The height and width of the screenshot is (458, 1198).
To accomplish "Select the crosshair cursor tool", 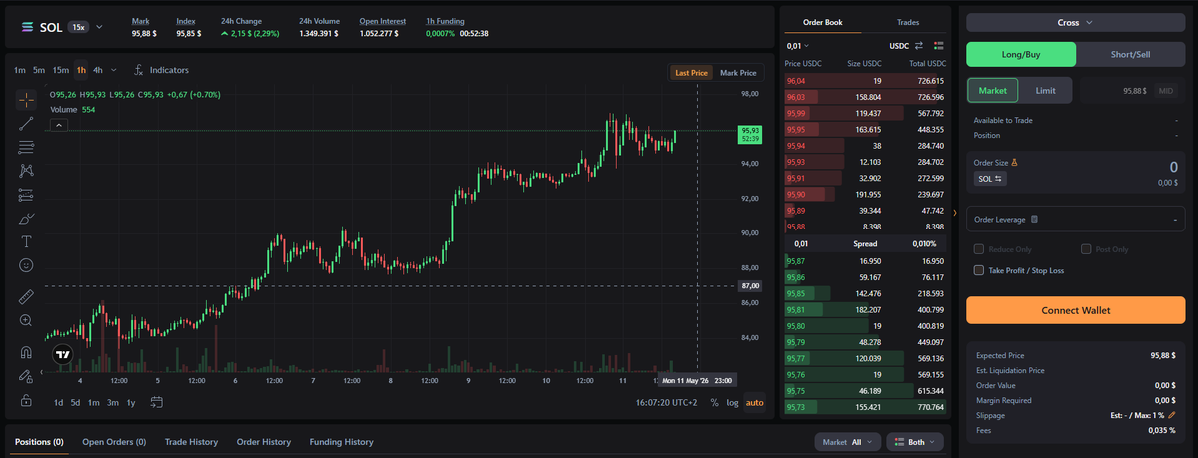I will click(x=26, y=99).
